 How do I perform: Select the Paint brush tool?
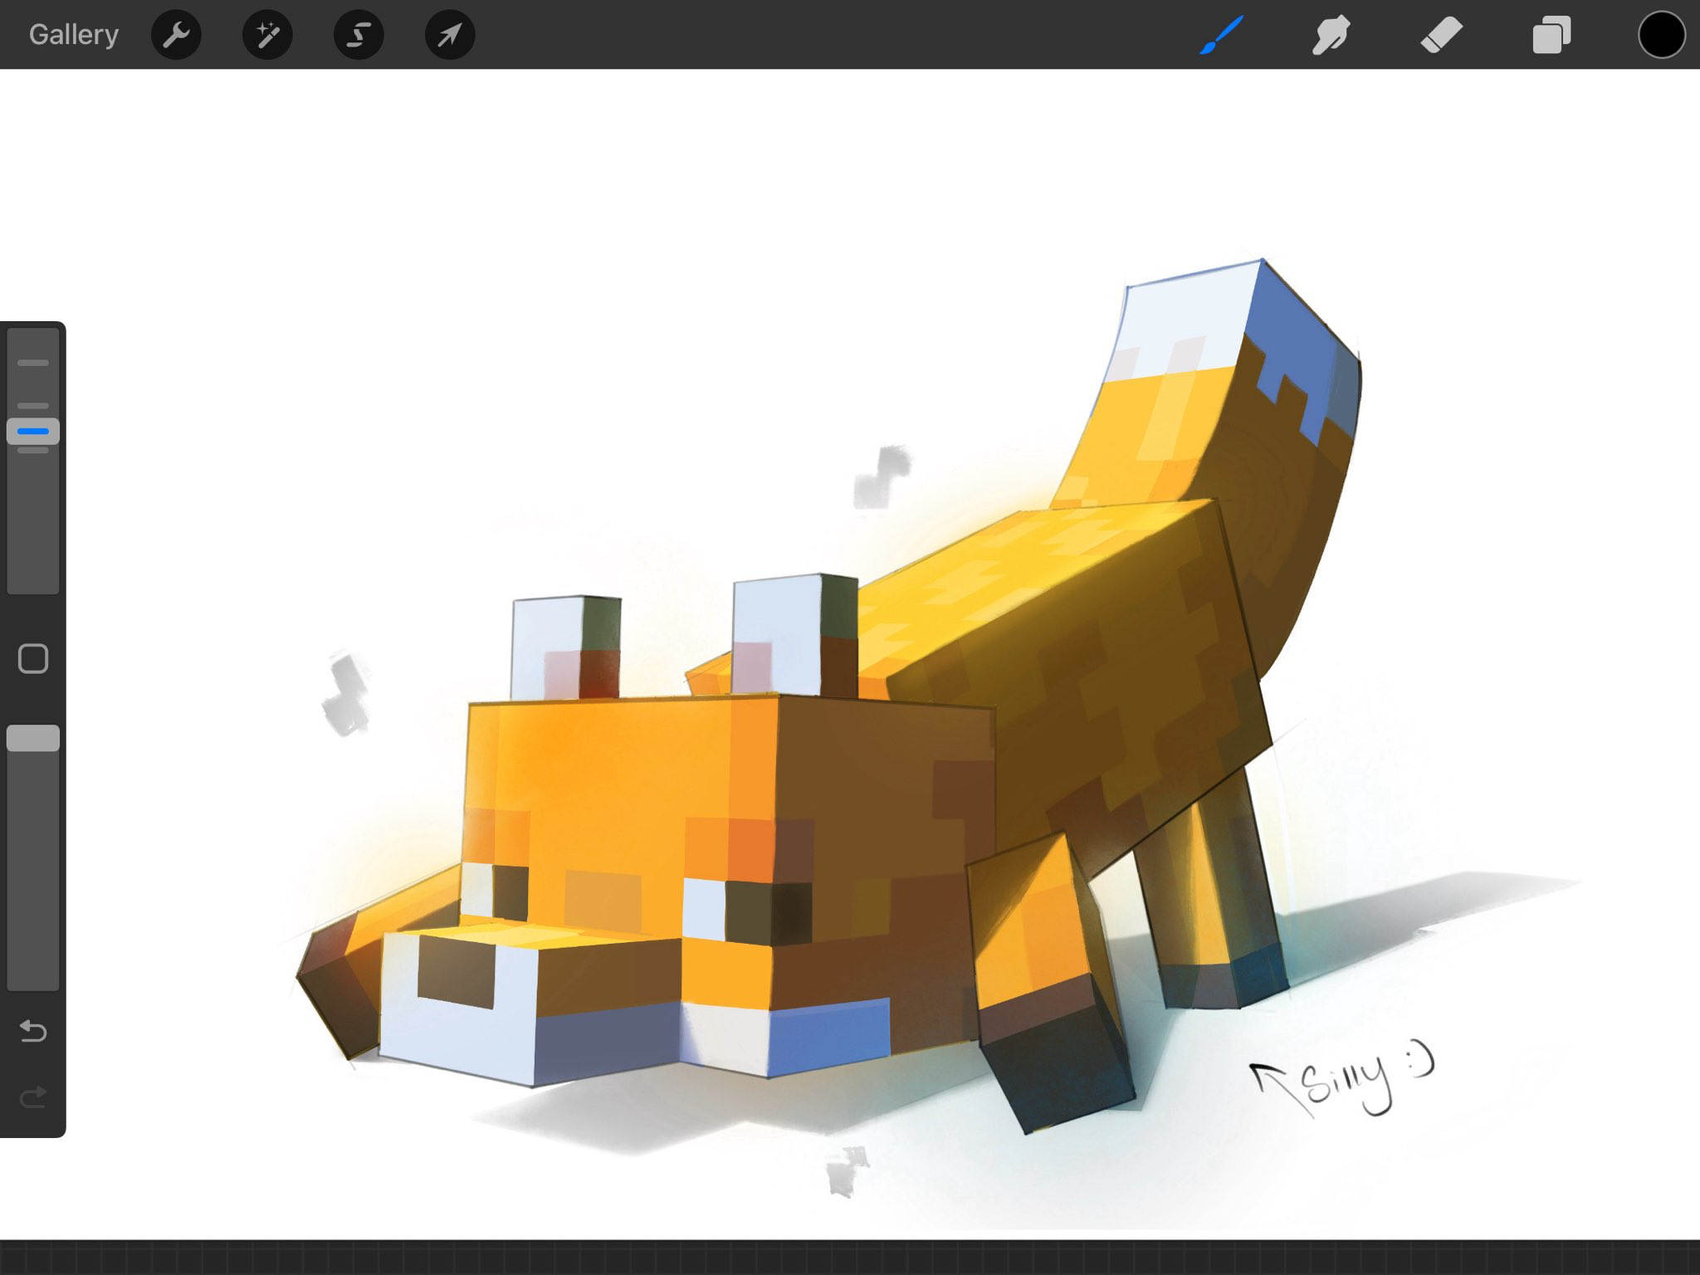pyautogui.click(x=1221, y=35)
